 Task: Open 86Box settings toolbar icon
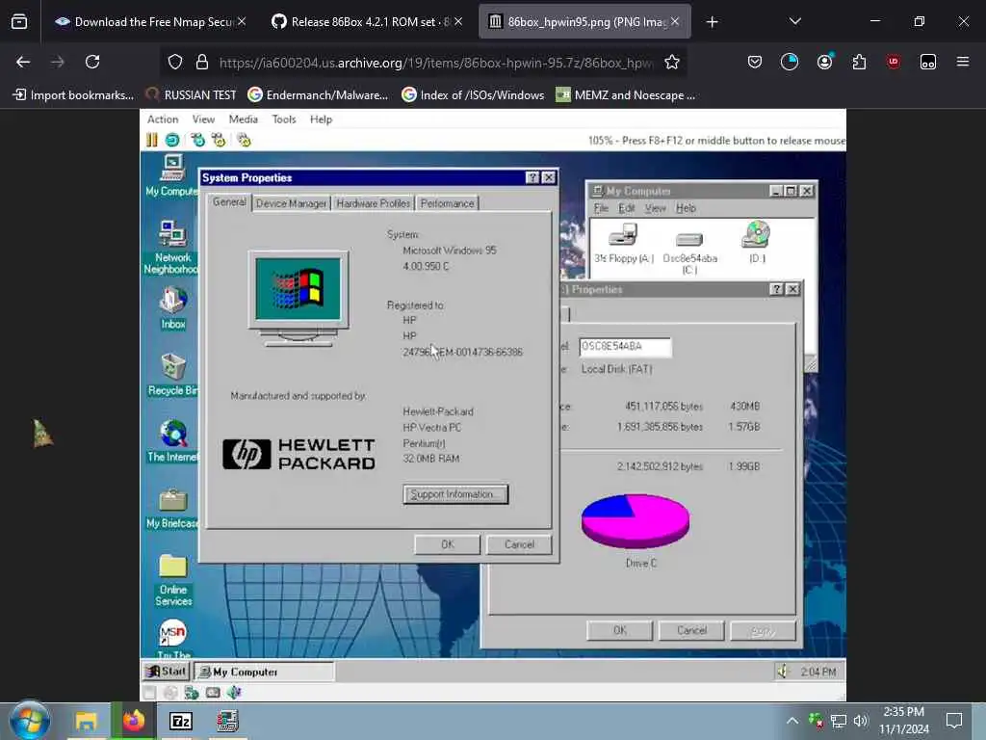pos(244,140)
